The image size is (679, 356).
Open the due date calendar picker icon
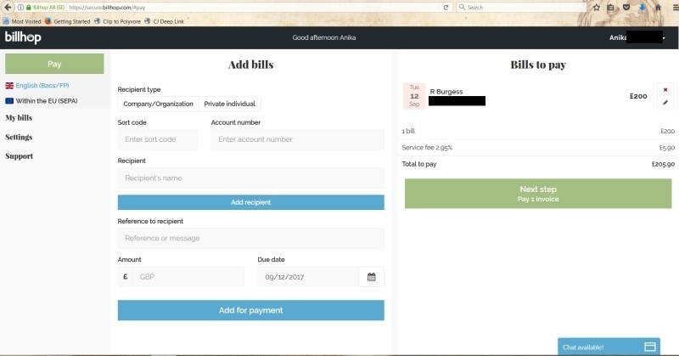(372, 277)
